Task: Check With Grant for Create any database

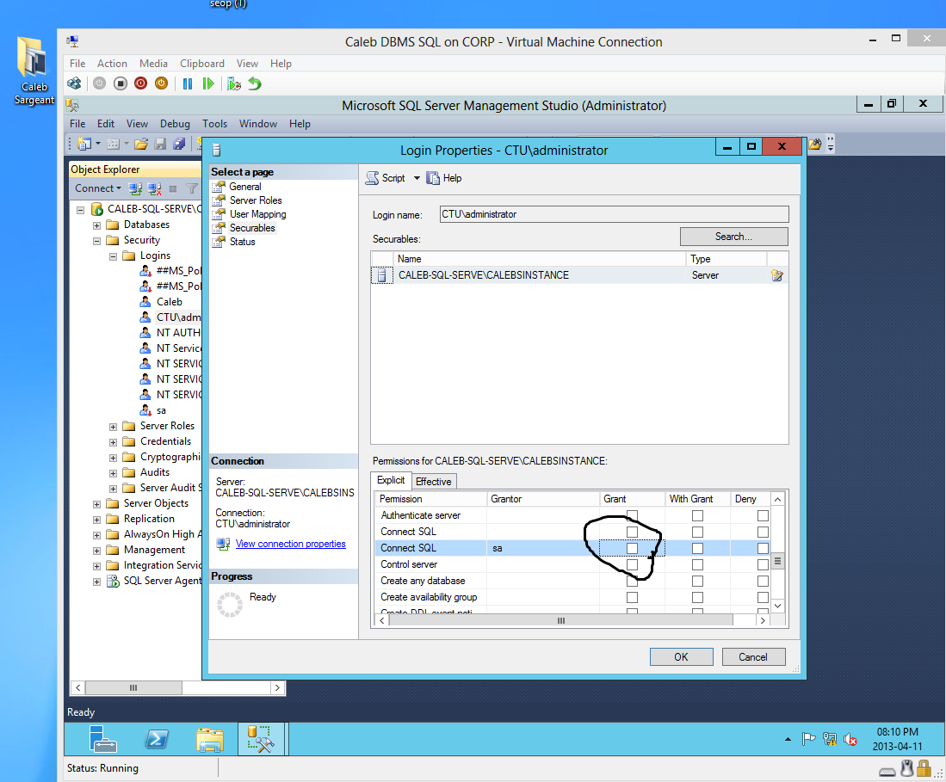Action: [x=697, y=581]
